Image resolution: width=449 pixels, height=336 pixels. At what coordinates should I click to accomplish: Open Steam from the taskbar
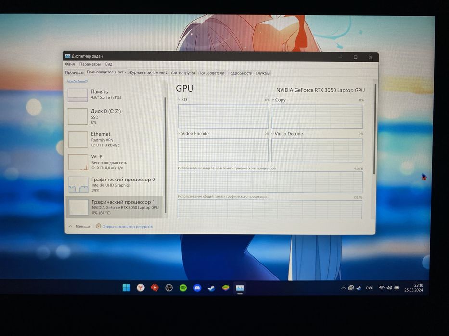coord(211,288)
